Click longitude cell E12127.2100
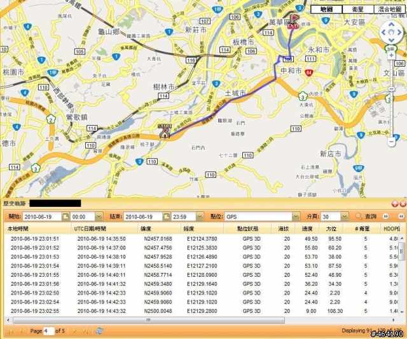The width and height of the screenshot is (407, 339). click(x=202, y=266)
